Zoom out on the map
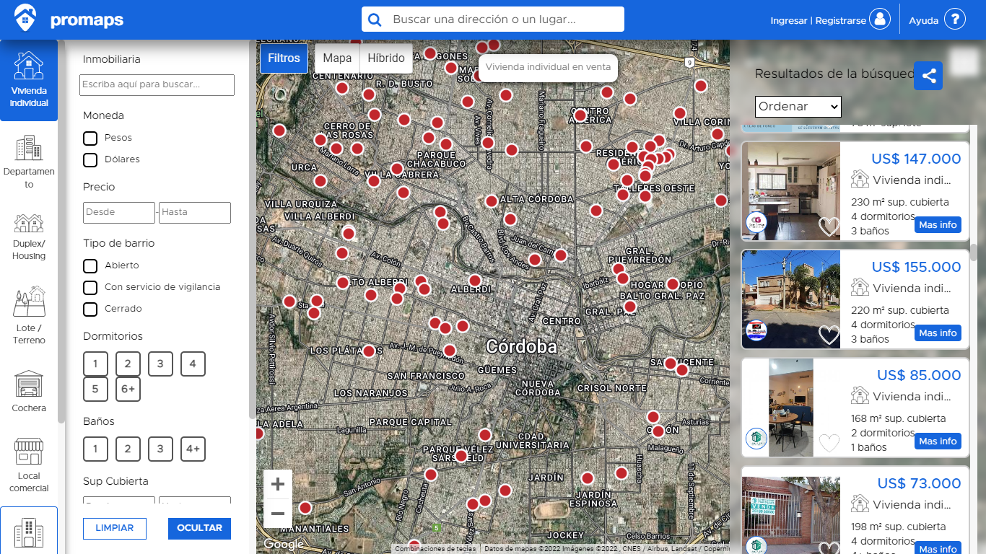This screenshot has height=554, width=986. 278,514
